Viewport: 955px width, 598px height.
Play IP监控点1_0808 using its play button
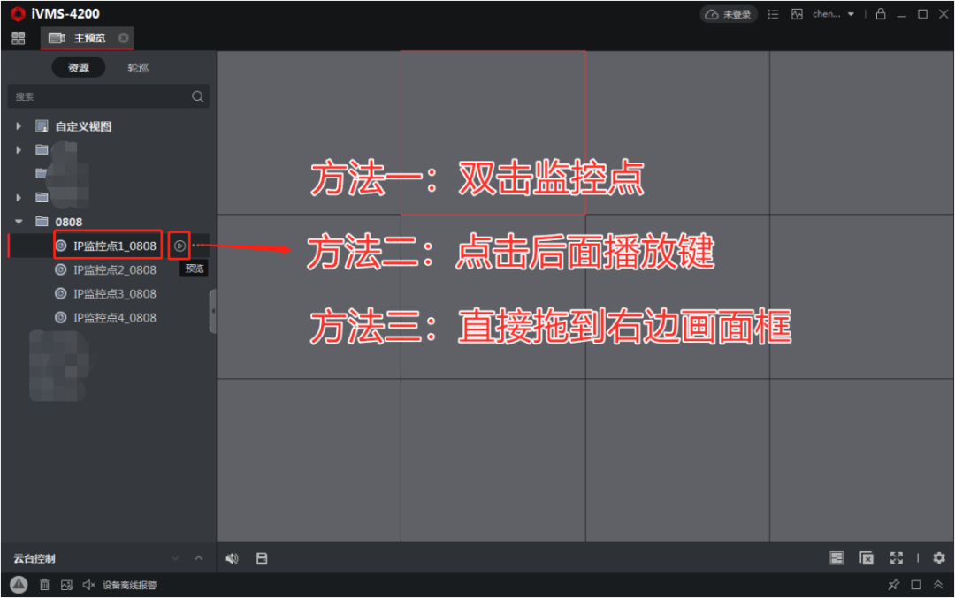tap(179, 246)
